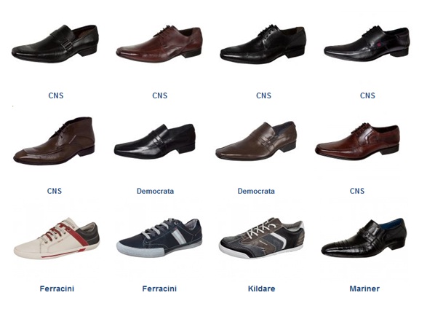Click Ferracini label under navy sneaker

(159, 289)
